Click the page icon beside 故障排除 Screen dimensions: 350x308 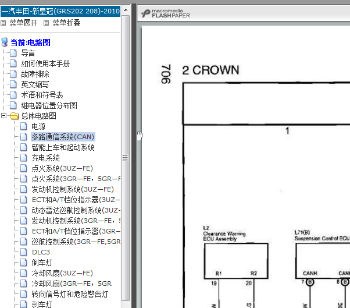point(13,74)
